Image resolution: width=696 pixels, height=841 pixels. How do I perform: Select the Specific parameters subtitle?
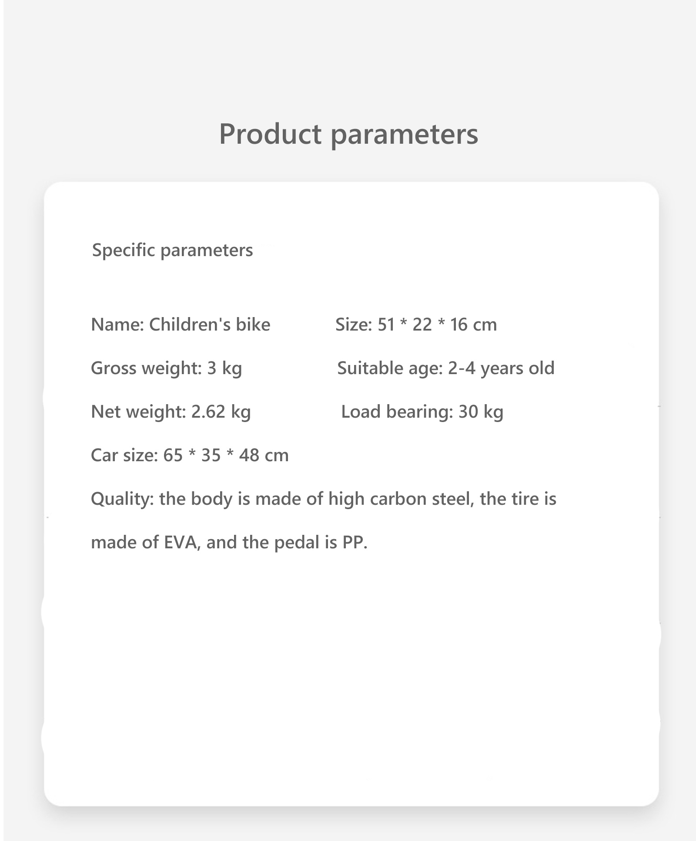coord(172,250)
